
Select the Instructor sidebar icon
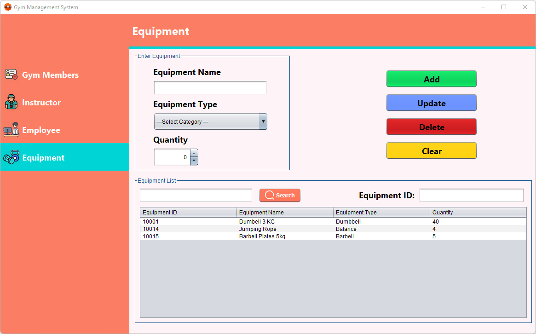11,102
